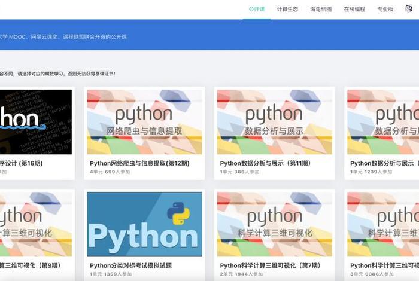Open Python分类对标考试模拟试题 title link

(130, 265)
